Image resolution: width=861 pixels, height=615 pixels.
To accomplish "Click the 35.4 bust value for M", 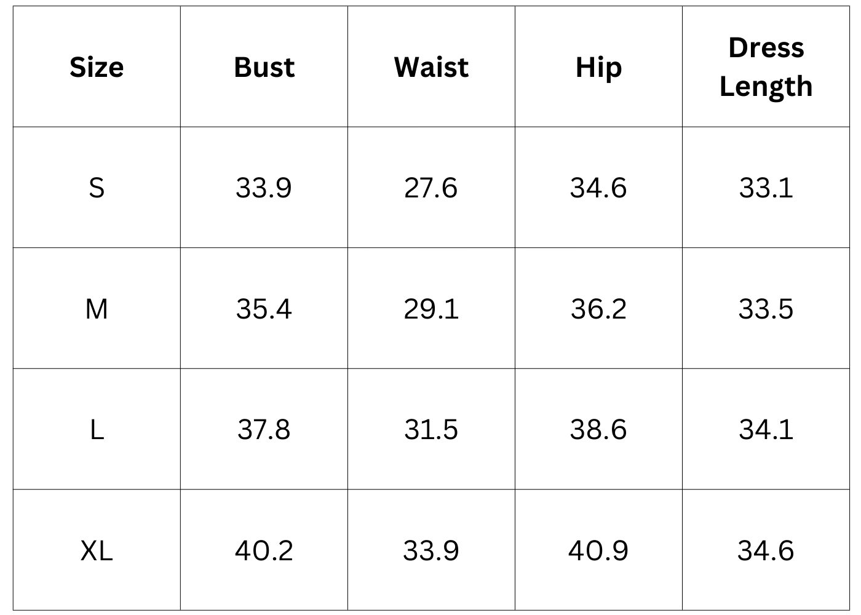I will click(264, 309).
